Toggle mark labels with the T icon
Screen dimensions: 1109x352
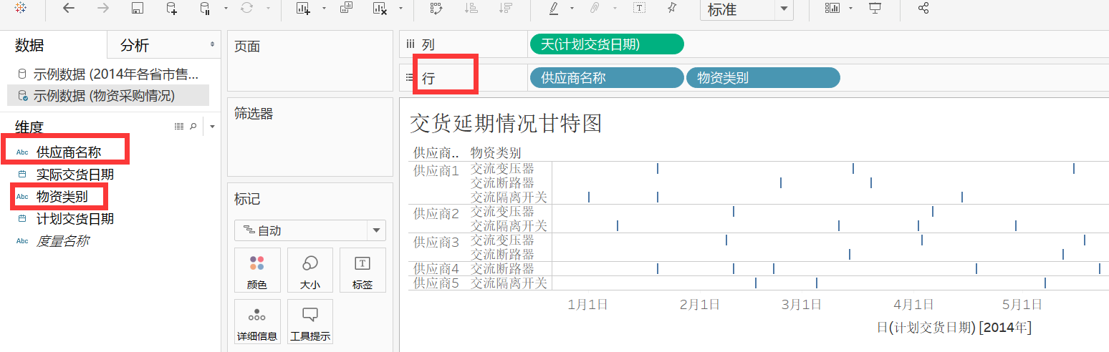638,9
